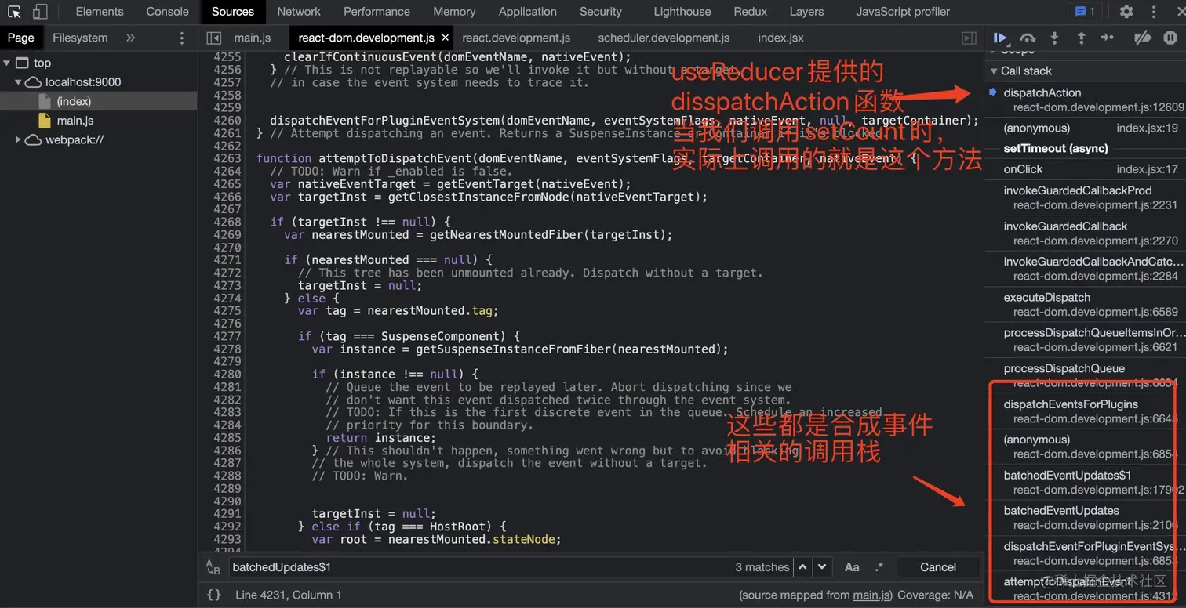
Task: Cancel the search bar
Action: (x=937, y=567)
